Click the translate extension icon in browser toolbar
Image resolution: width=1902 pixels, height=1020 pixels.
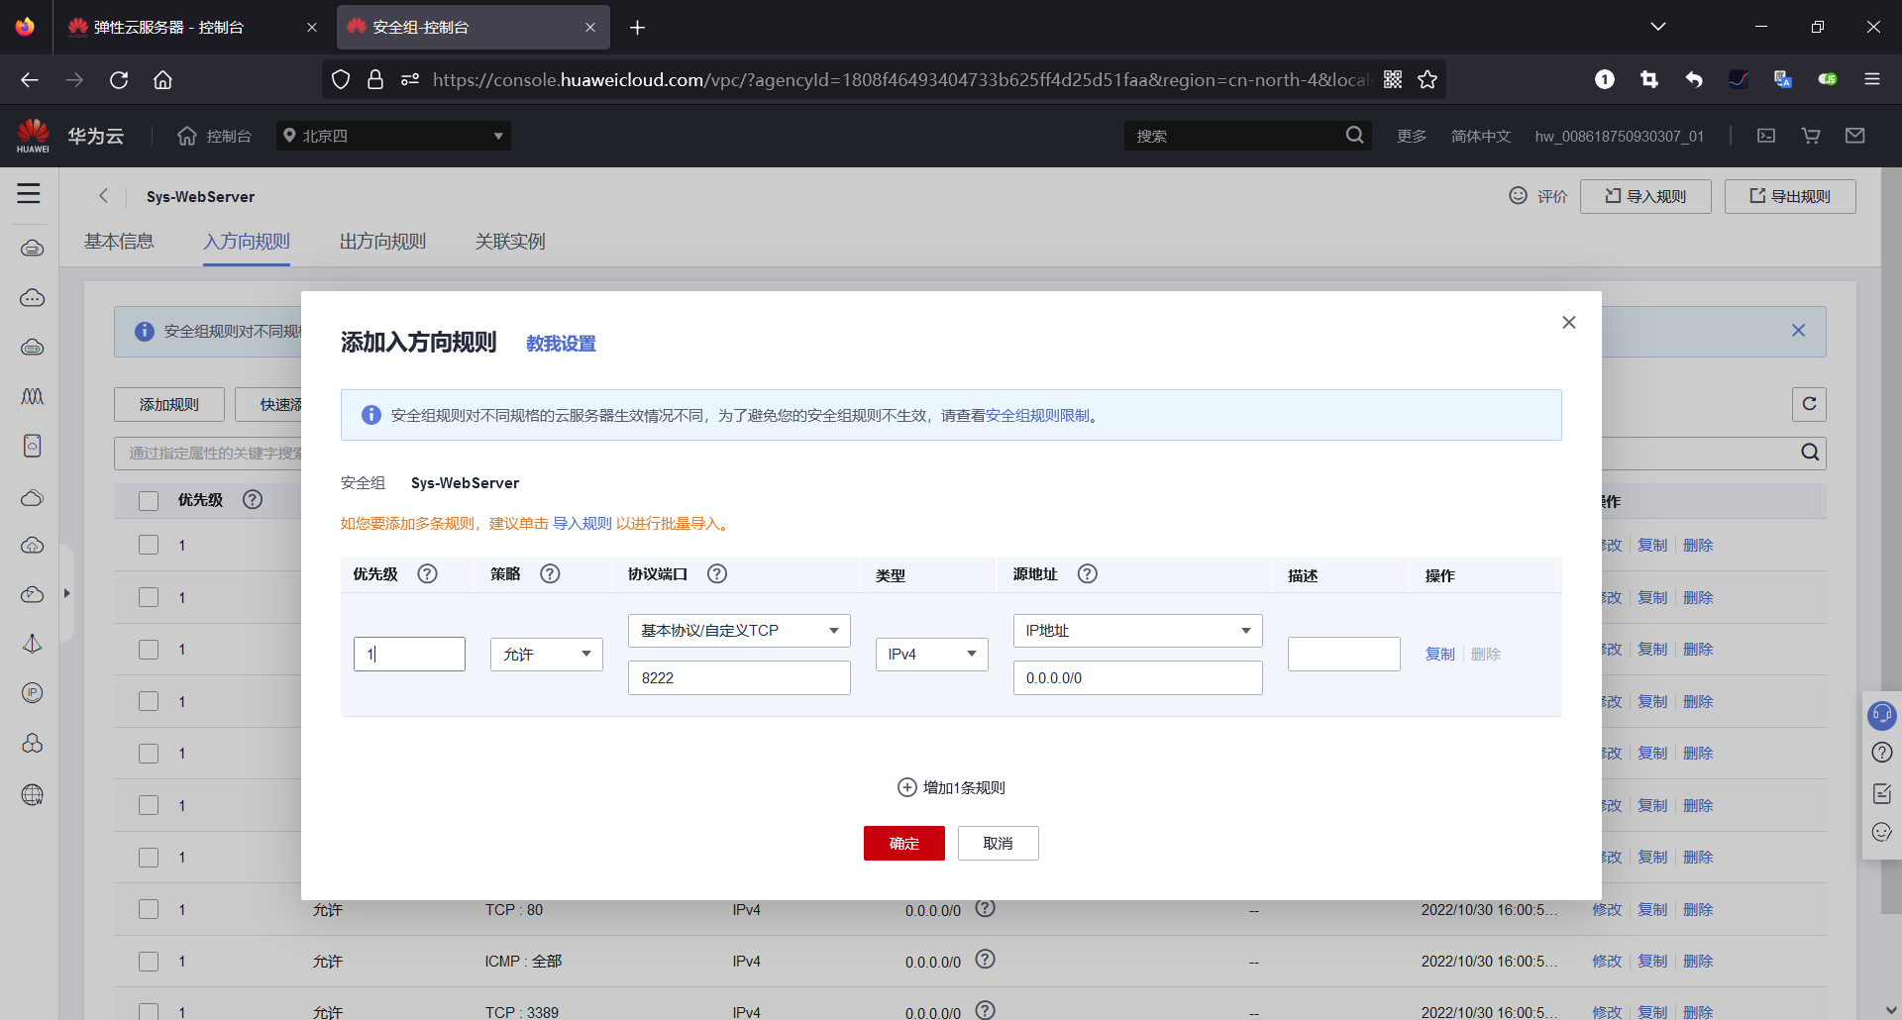[1782, 79]
